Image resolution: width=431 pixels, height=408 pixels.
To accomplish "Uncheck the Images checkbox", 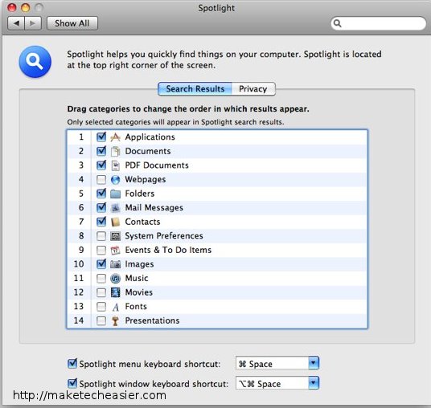I will (x=101, y=264).
